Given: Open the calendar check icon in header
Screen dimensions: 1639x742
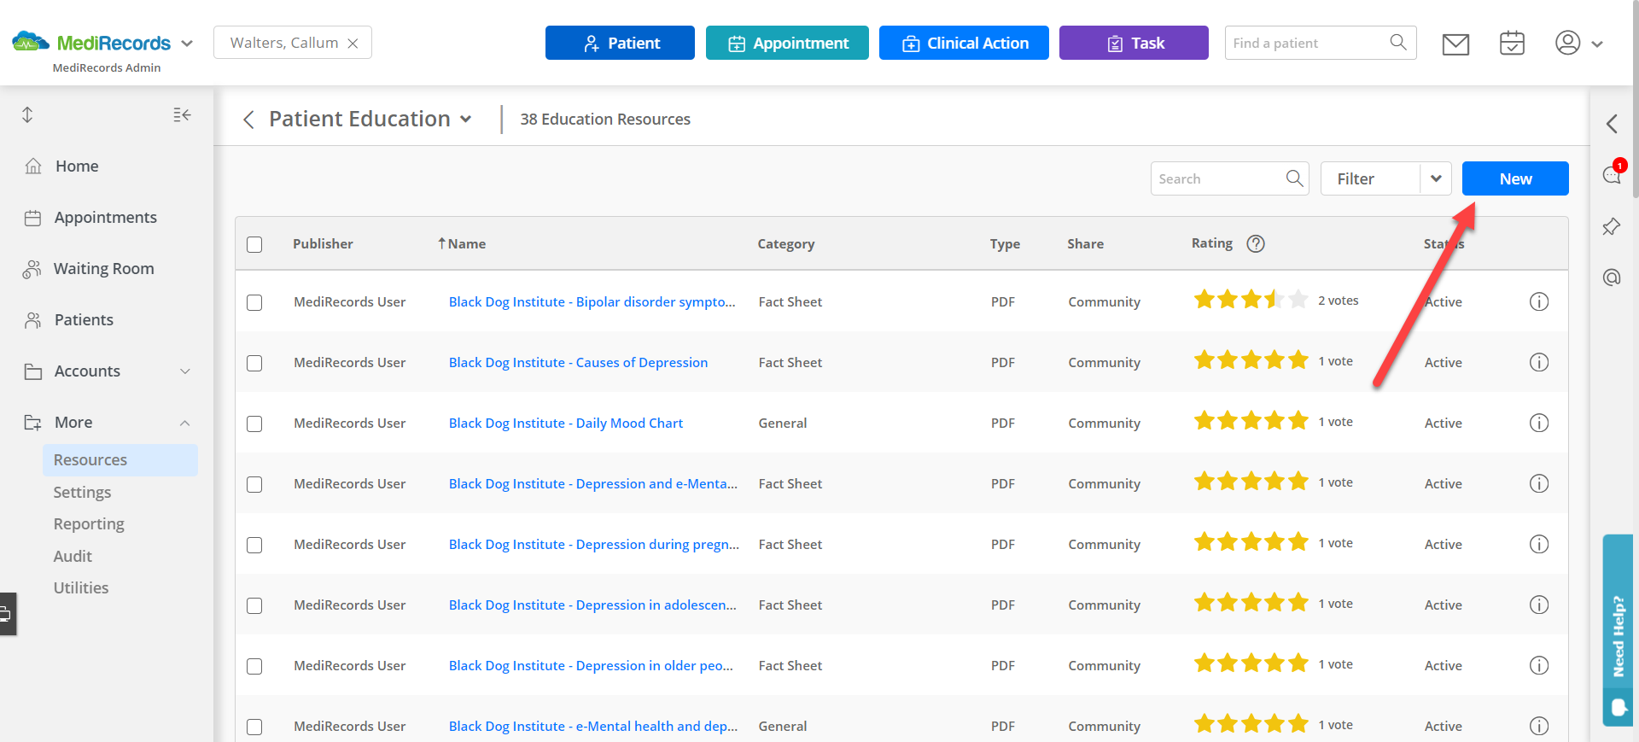Looking at the screenshot, I should 1512,43.
